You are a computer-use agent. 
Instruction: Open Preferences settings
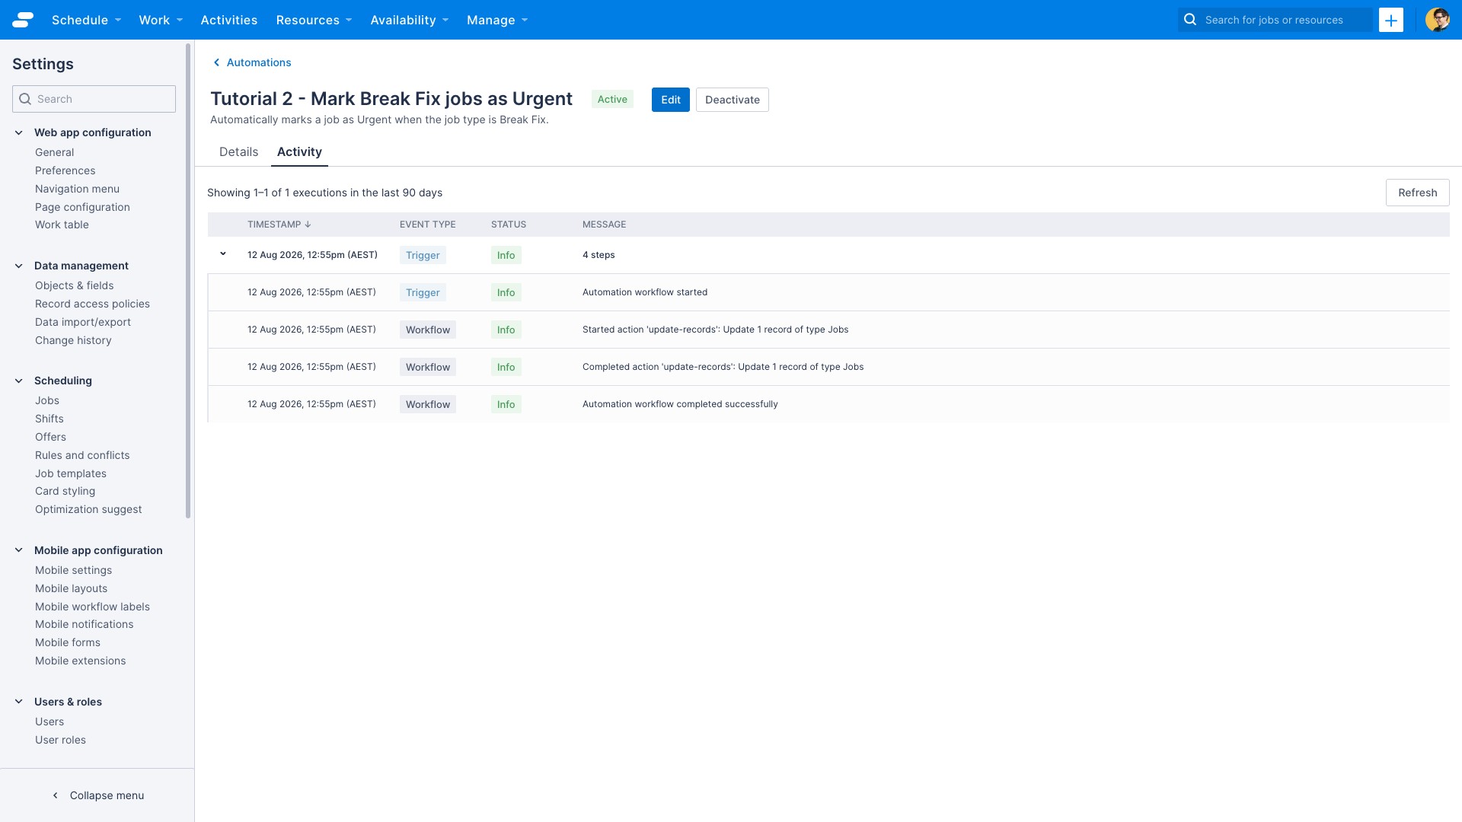click(65, 170)
